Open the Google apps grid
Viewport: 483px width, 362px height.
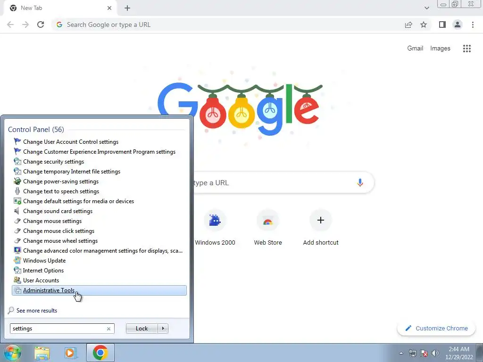point(466,49)
